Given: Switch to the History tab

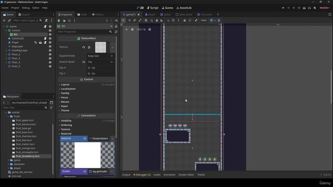Looking at the screenshot, I should point(98,15).
